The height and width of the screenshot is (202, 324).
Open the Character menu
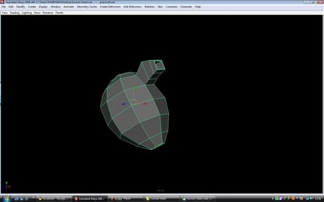tap(186, 6)
